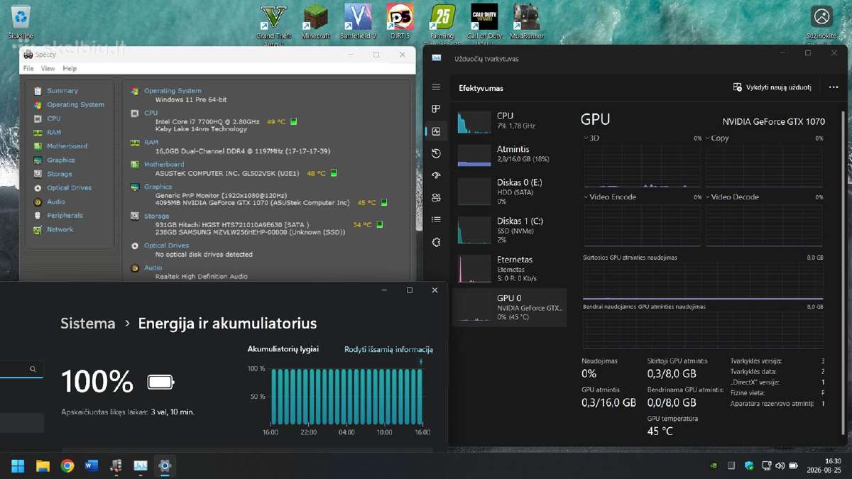Open Task Manager more options (three dots)
Screen dimensions: 852x479
(x=833, y=87)
